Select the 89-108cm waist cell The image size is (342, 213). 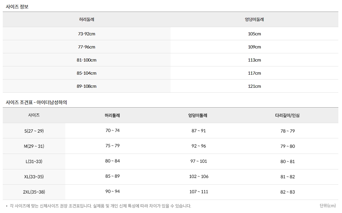coord(87,86)
